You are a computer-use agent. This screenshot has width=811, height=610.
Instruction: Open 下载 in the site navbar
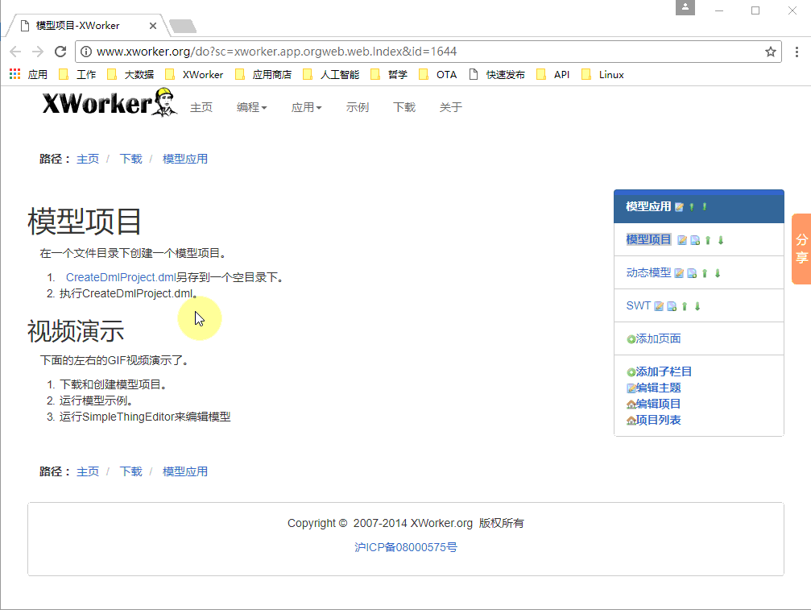(x=404, y=107)
